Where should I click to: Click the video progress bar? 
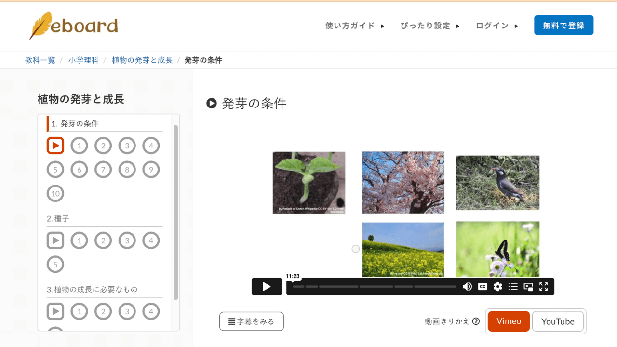point(374,287)
